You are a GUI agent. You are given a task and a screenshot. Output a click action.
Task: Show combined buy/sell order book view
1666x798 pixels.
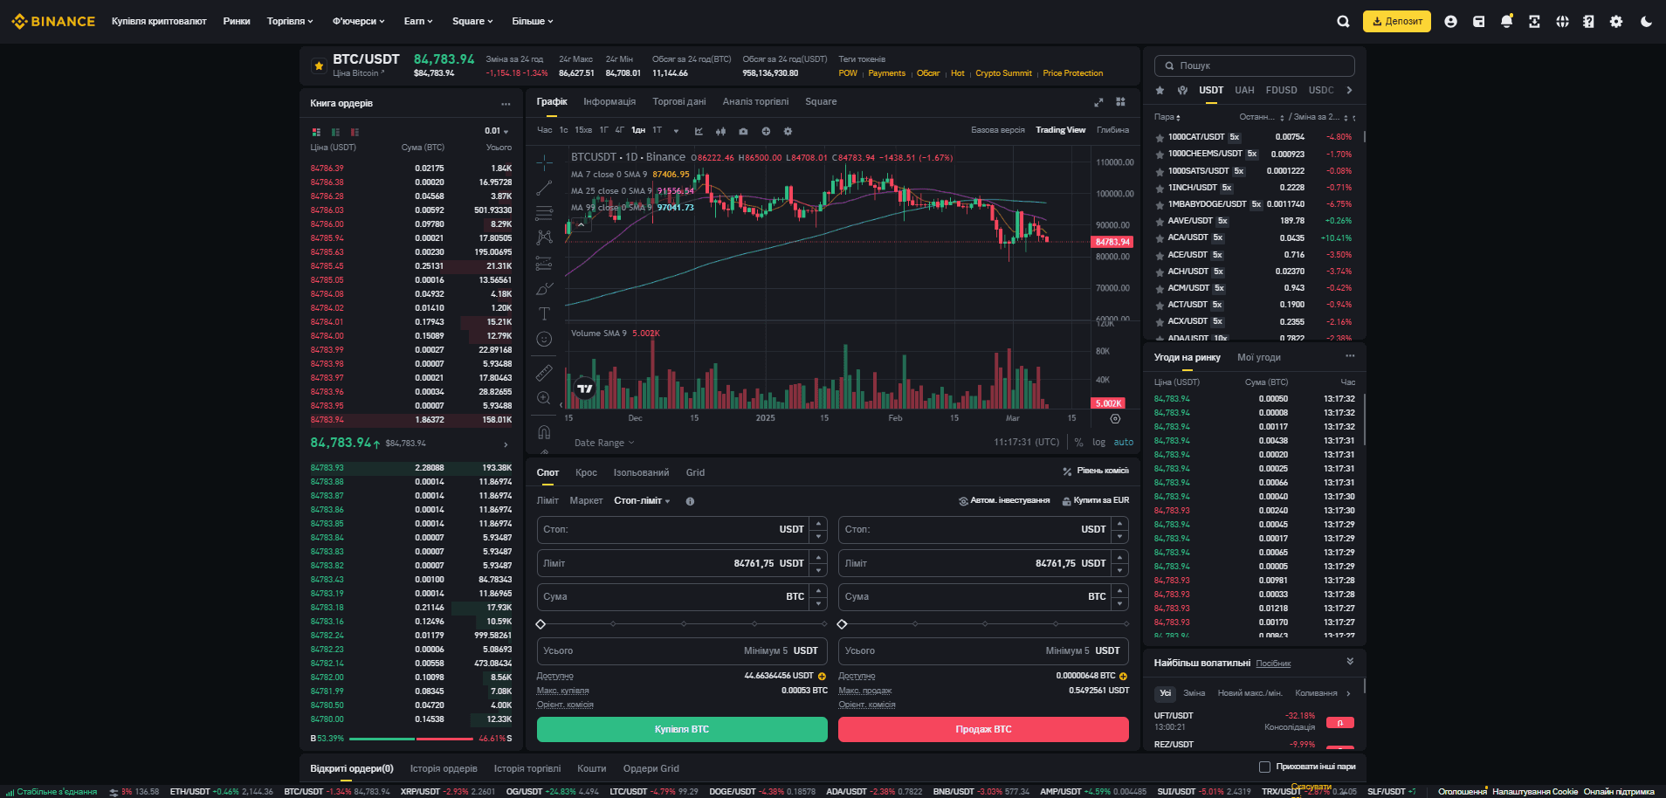[316, 132]
